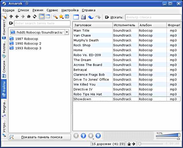The height and width of the screenshot is (148, 183).
Task: Select the We Killed You track
Action: 127,84
